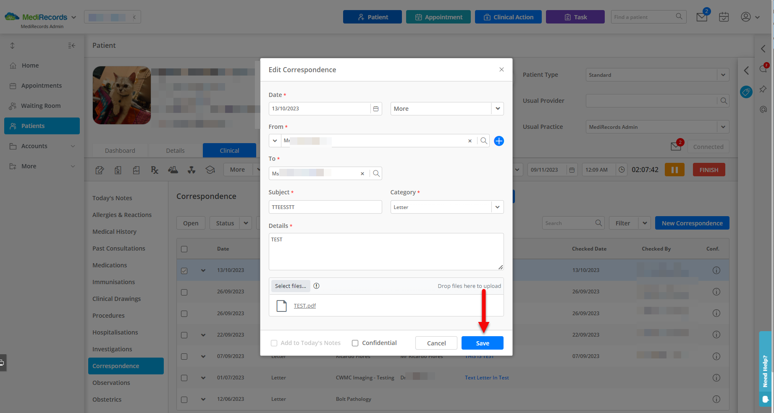Image resolution: width=774 pixels, height=413 pixels.
Task: Open the mail inbox icon in header
Action: 702,17
